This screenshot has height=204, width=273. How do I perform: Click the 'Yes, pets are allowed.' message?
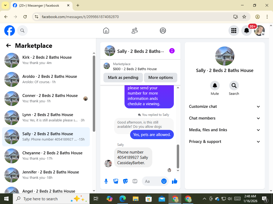point(152,135)
